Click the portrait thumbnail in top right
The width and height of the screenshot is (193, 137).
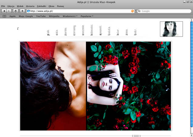pyautogui.click(x=171, y=29)
